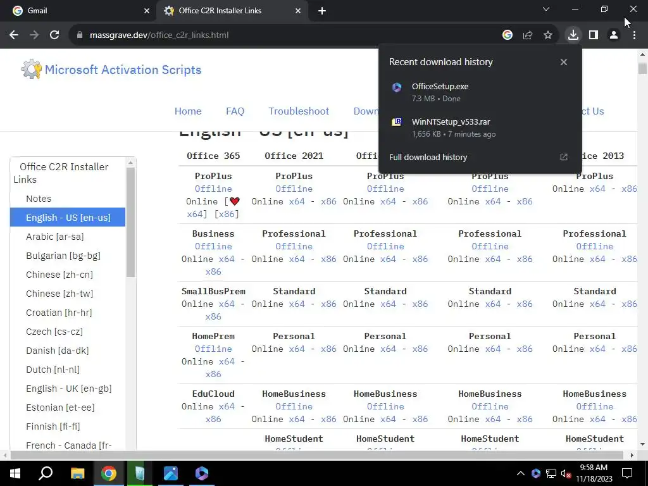The width and height of the screenshot is (648, 486).
Task: Click Office 2021 Professional Offline link
Action: click(294, 246)
